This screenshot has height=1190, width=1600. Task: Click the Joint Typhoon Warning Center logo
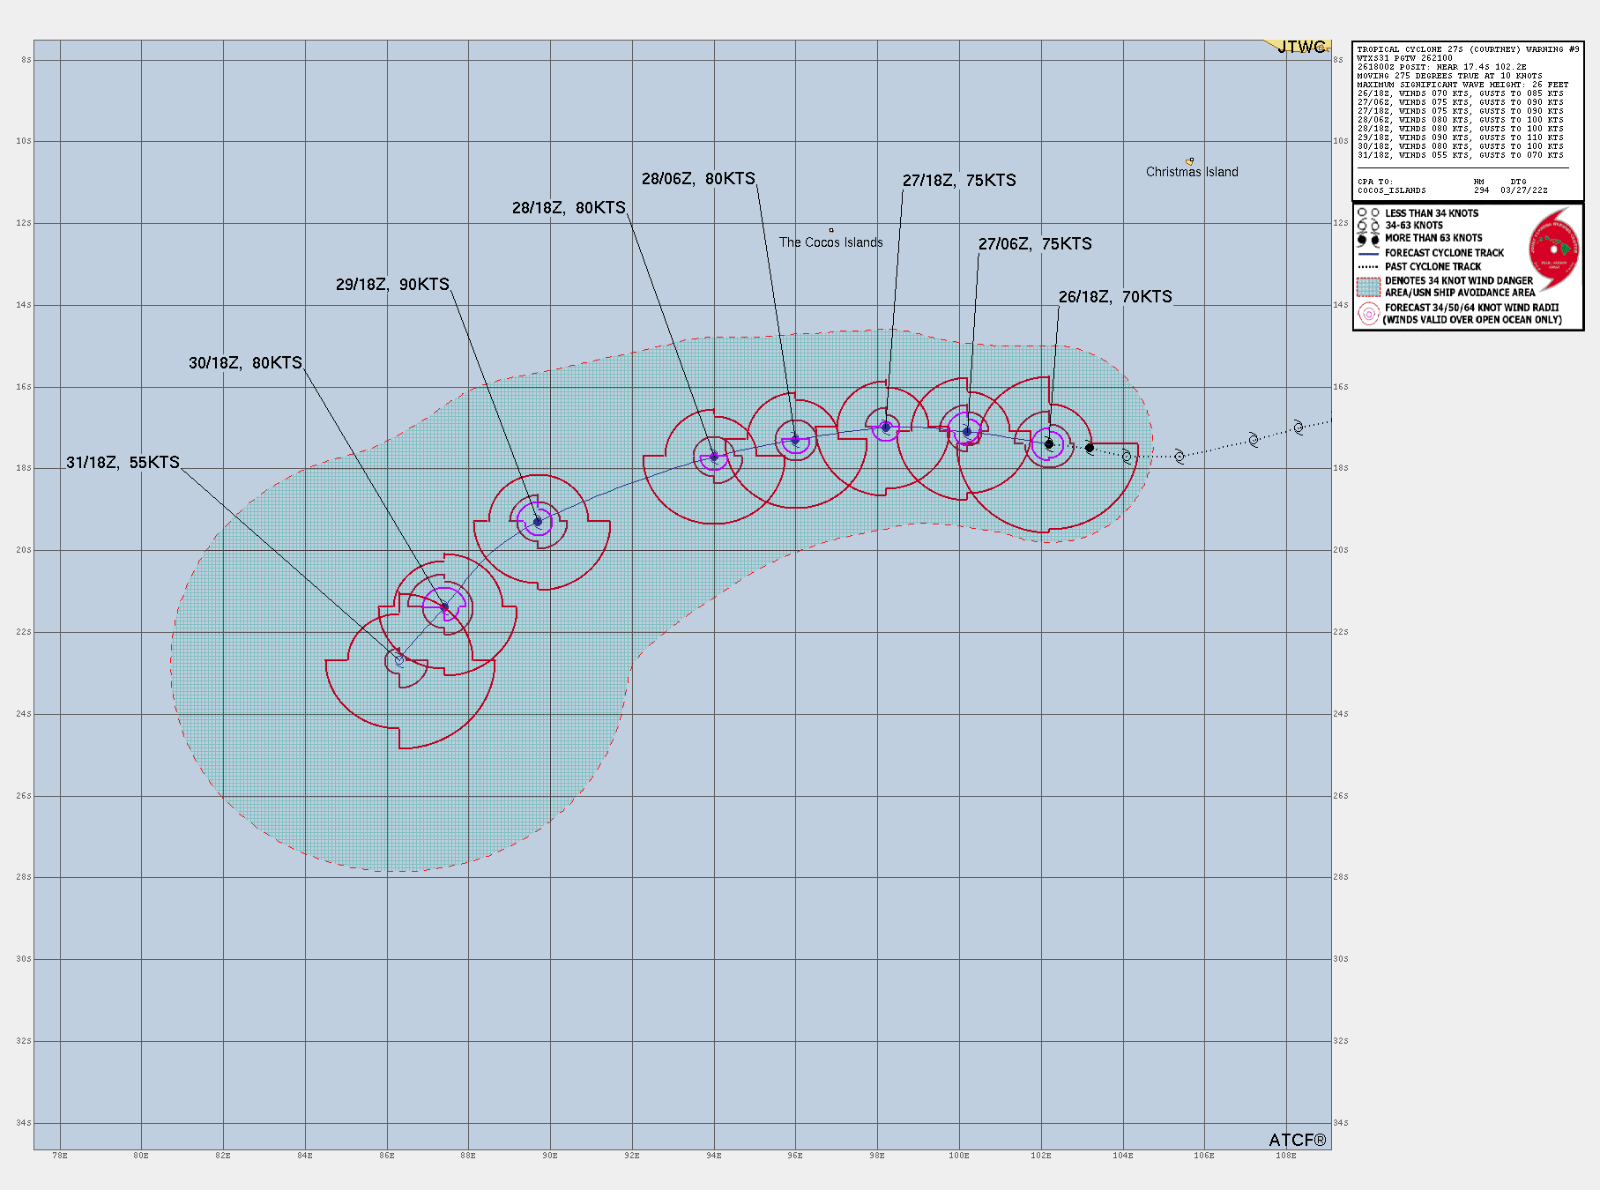coord(1554,249)
